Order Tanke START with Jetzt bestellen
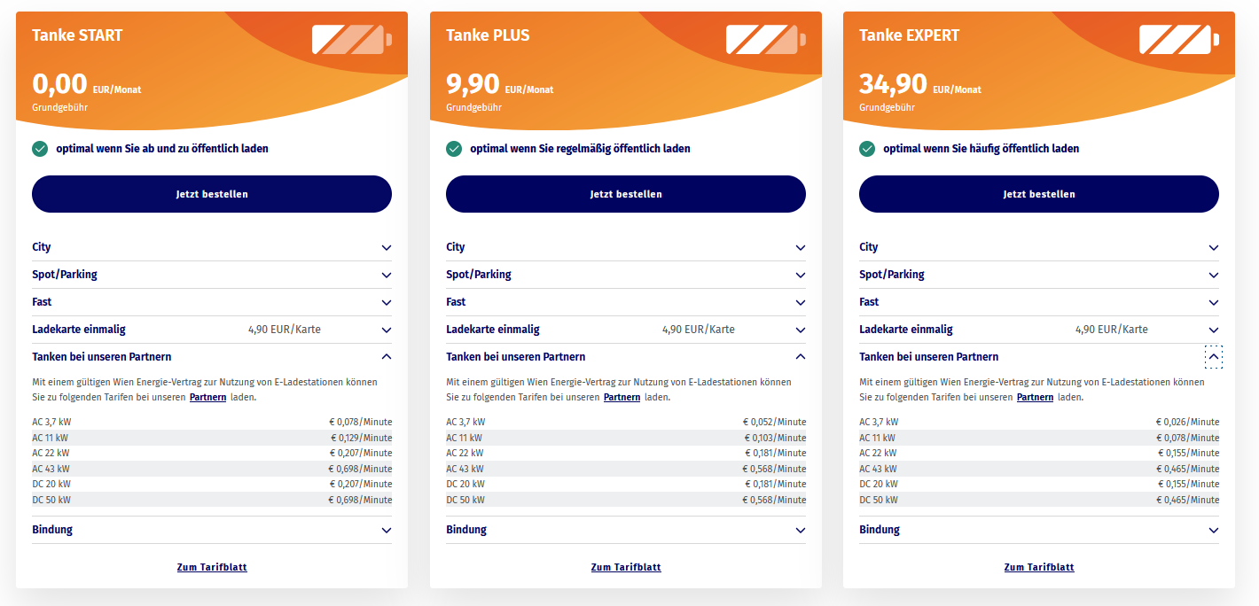This screenshot has height=606, width=1259. [212, 194]
